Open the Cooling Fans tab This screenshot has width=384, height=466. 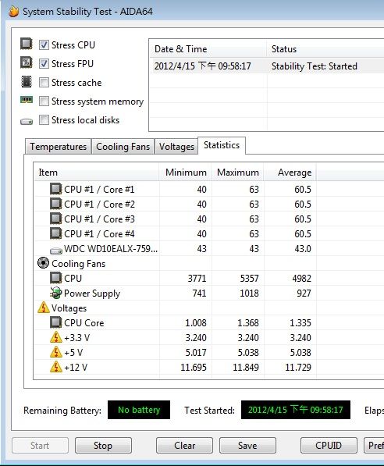click(123, 147)
